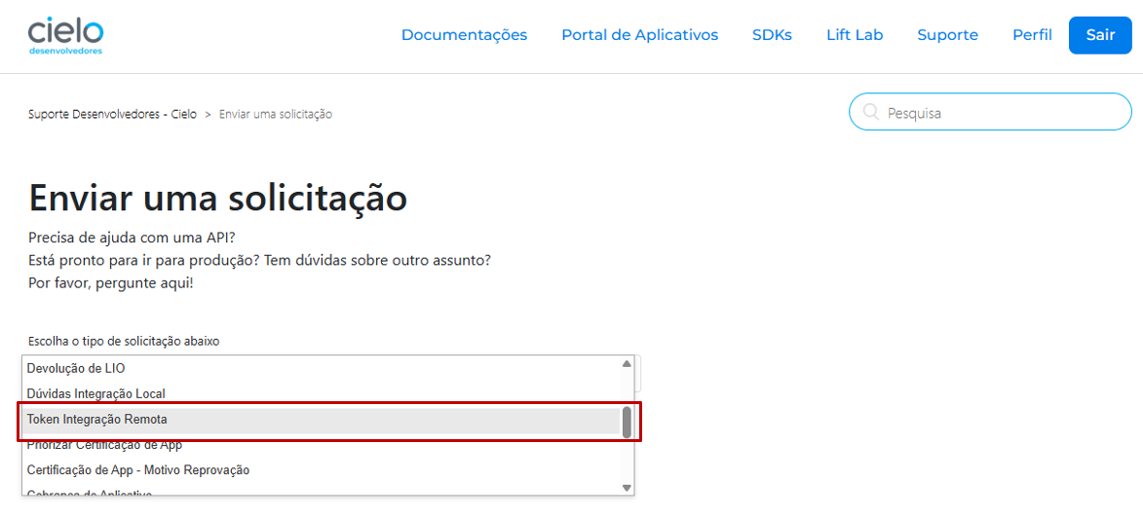Select Dúvidas Integração Local option
This screenshot has width=1143, height=518.
[321, 393]
